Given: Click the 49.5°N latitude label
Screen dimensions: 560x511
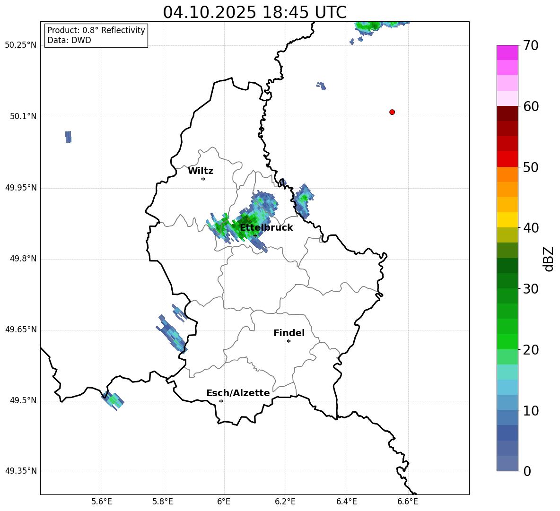Looking at the screenshot, I should coord(24,400).
